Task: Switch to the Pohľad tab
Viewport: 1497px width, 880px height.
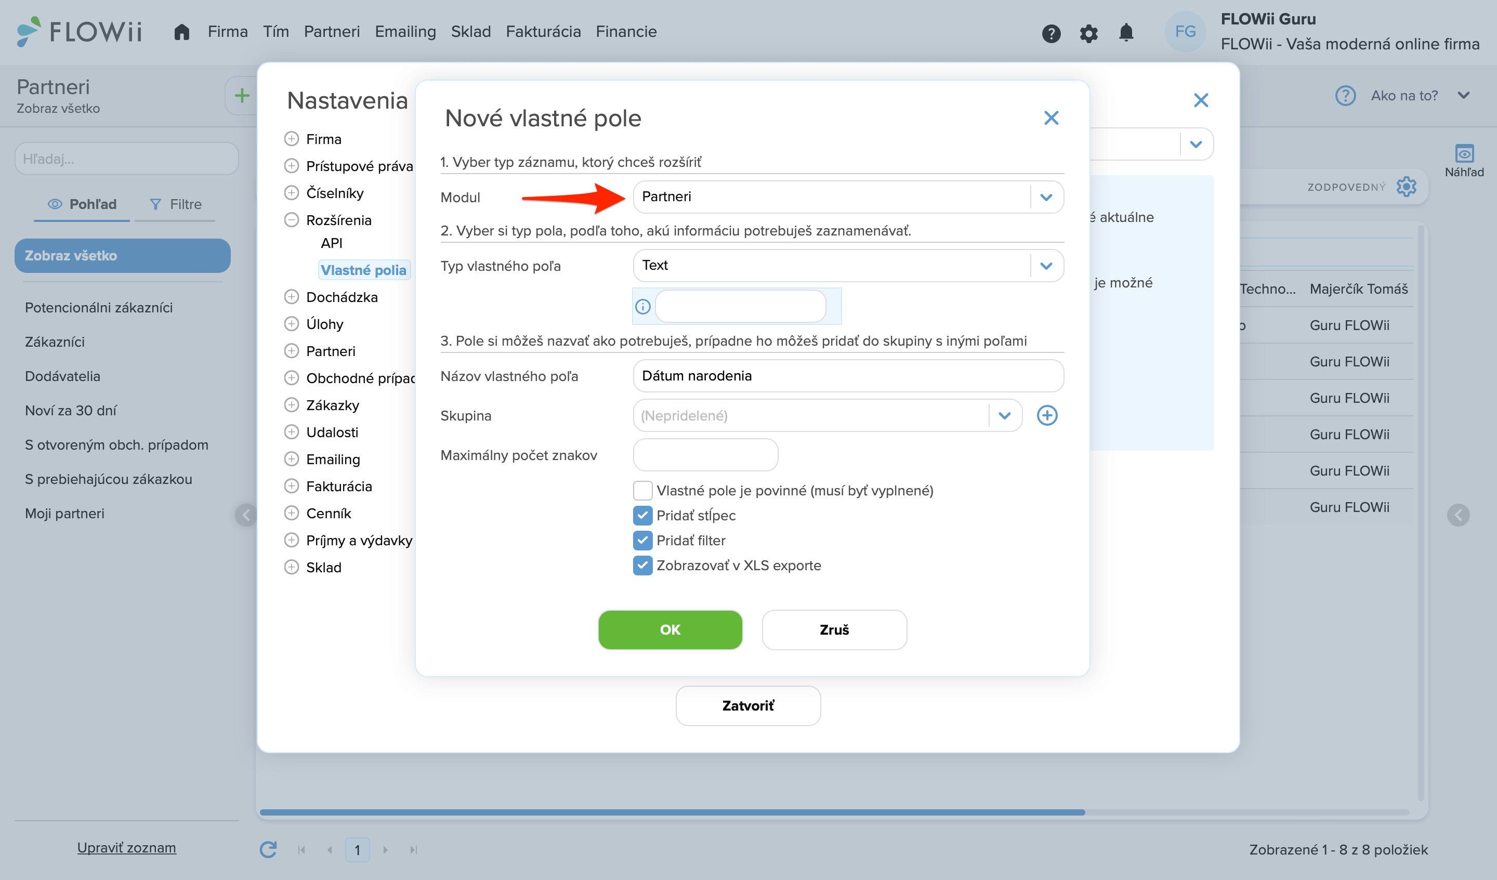Action: [82, 204]
